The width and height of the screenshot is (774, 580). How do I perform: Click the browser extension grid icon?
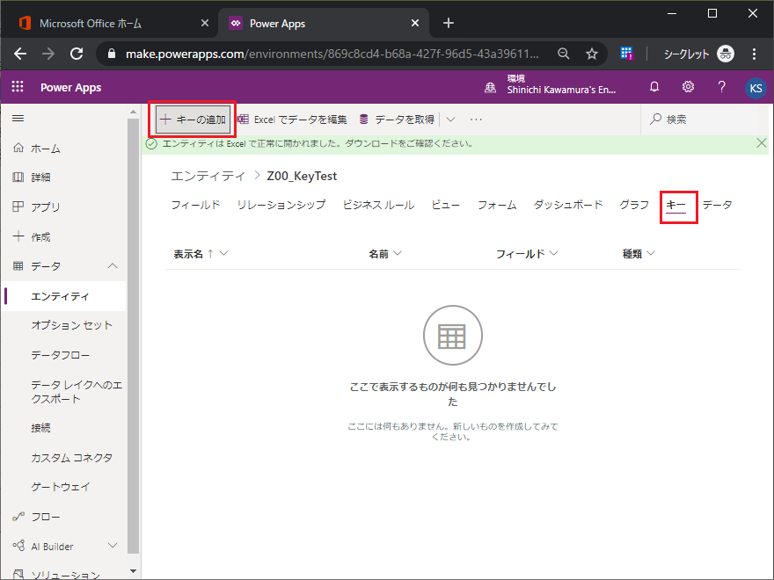point(627,54)
